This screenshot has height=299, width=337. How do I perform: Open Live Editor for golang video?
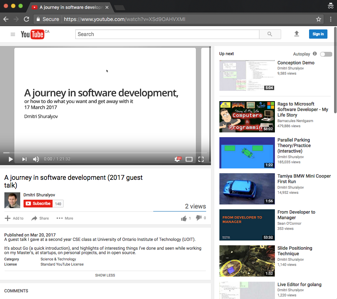tap(300, 285)
